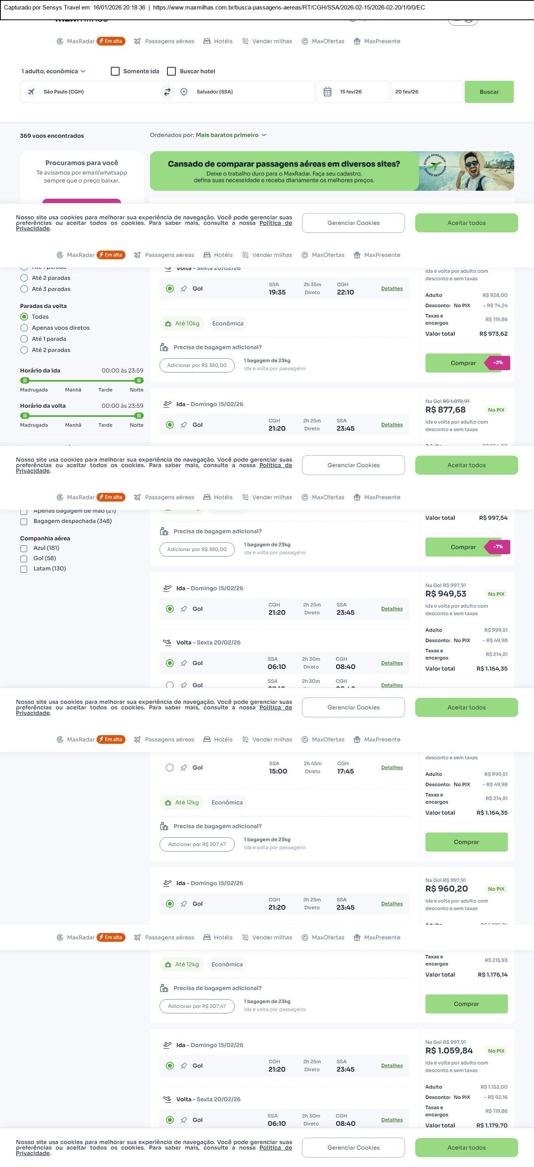The width and height of the screenshot is (534, 1167).
Task: Click the pin icon beside the Gol 15:00 flight
Action: (183, 768)
